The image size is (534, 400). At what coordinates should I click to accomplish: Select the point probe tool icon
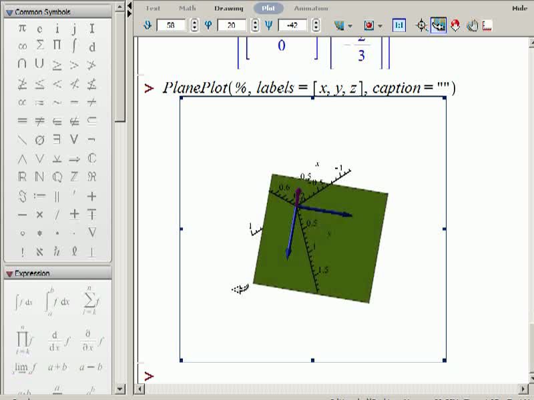coord(422,25)
